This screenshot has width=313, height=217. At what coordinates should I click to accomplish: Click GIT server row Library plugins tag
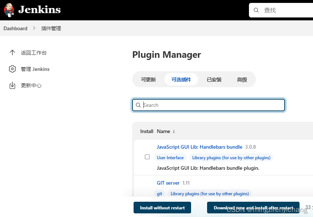[x=210, y=193]
